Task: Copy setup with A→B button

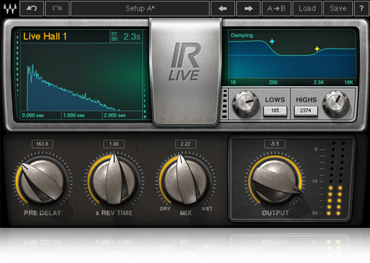Action: (276, 9)
